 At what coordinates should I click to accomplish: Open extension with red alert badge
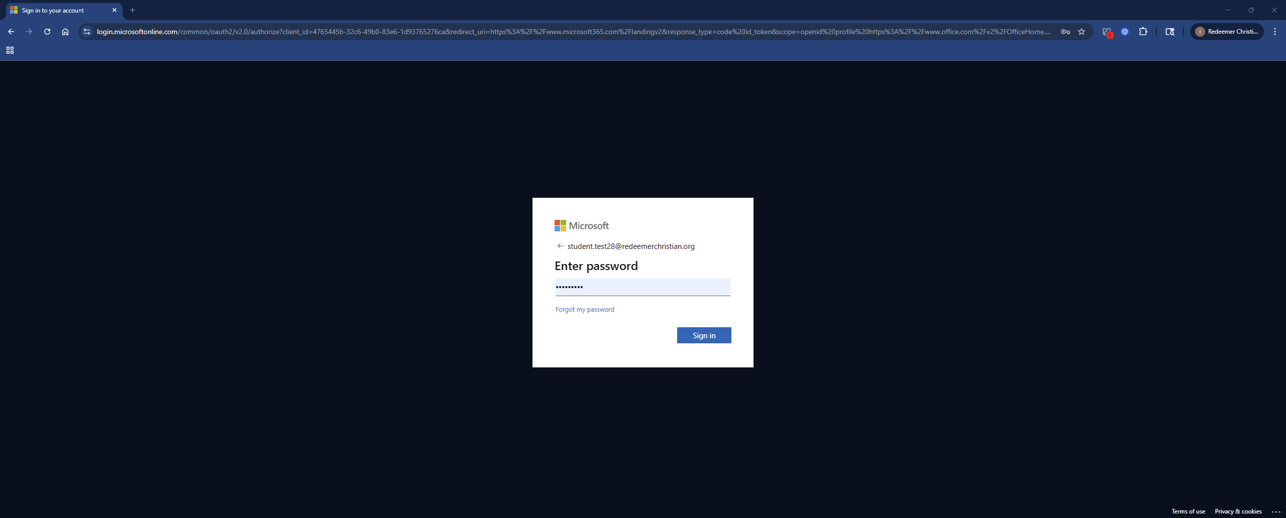pyautogui.click(x=1107, y=32)
